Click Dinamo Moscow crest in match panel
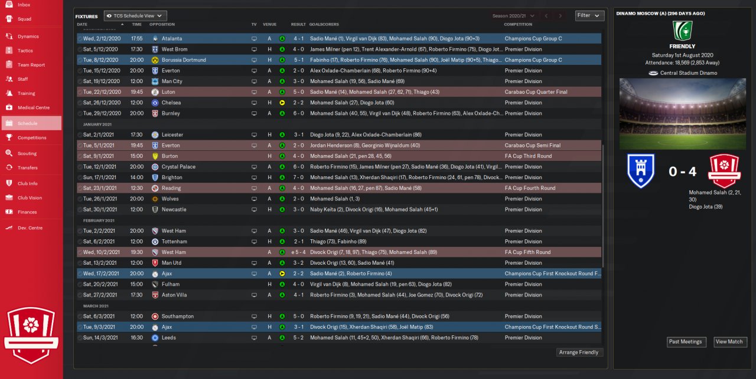The height and width of the screenshot is (379, 756). 641,171
